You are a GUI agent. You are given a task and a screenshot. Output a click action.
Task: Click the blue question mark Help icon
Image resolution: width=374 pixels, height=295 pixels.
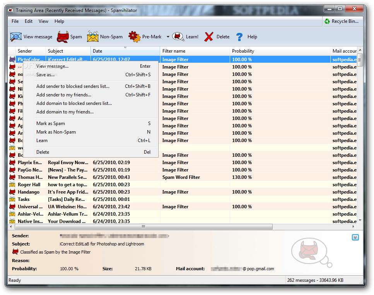[x=239, y=37]
